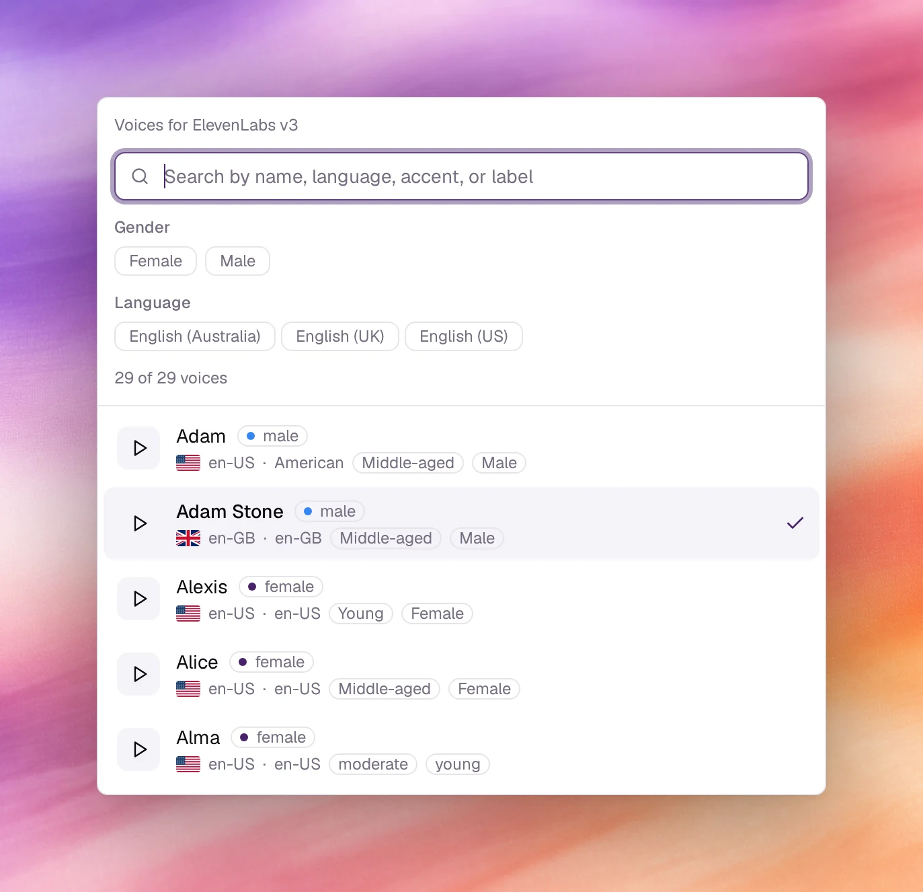Pick the Alma voice name
This screenshot has height=892, width=923.
coord(198,737)
